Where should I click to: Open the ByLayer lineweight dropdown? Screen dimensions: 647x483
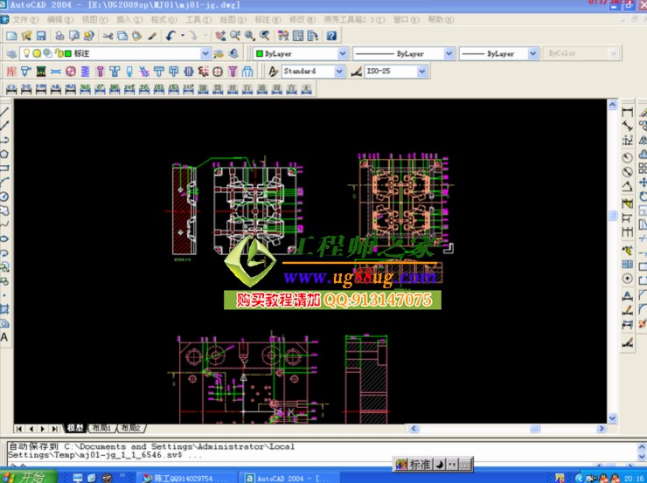tap(533, 53)
